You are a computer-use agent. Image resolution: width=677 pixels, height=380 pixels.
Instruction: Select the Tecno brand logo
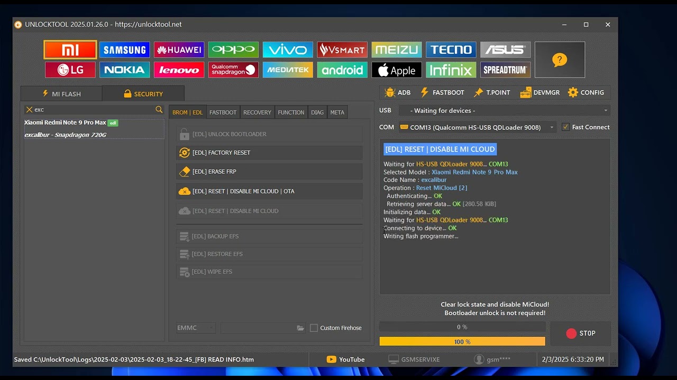point(451,50)
